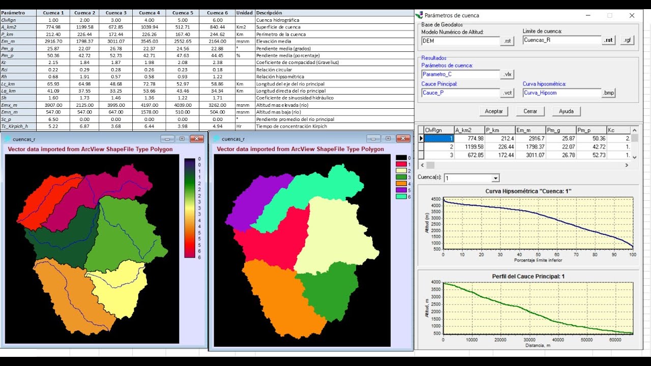651x366 pixels.
Task: Select legend swatch 3 in right map
Action: pyautogui.click(x=400, y=177)
